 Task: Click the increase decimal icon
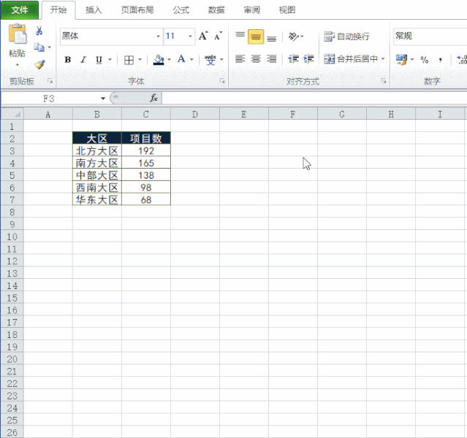pyautogui.click(x=462, y=60)
